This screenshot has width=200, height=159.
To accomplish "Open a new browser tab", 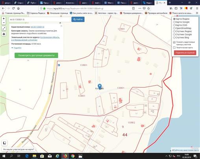I will pyautogui.click(x=170, y=3).
